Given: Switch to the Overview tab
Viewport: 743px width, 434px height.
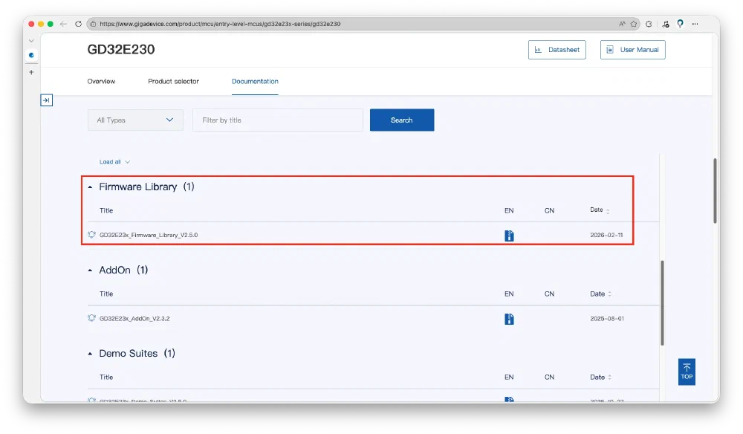Looking at the screenshot, I should click(x=101, y=81).
